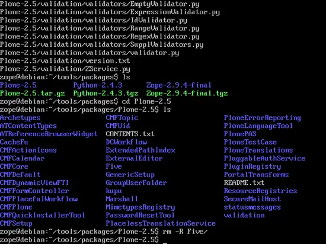
Task: Select the CMFUid entry
Action: coord(118,126)
